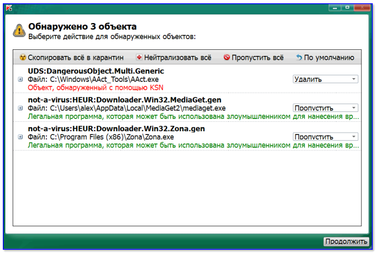Click the Kaspersky logo in title bar
This screenshot has width=376, height=253.
click(9, 8)
